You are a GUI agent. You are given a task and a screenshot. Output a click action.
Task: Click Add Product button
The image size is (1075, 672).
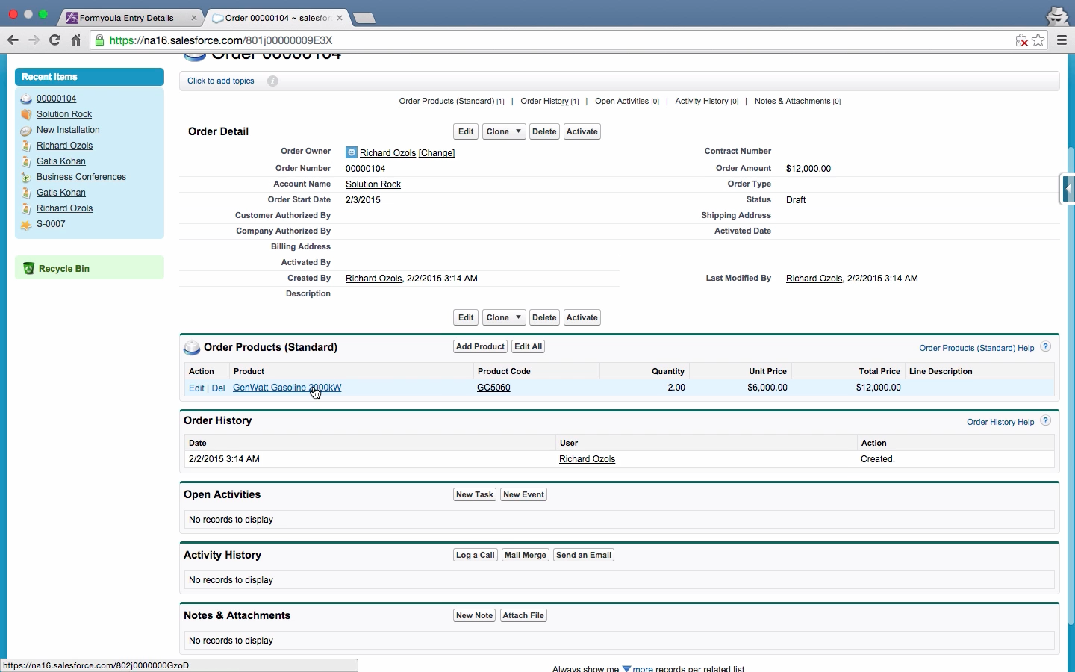(481, 346)
